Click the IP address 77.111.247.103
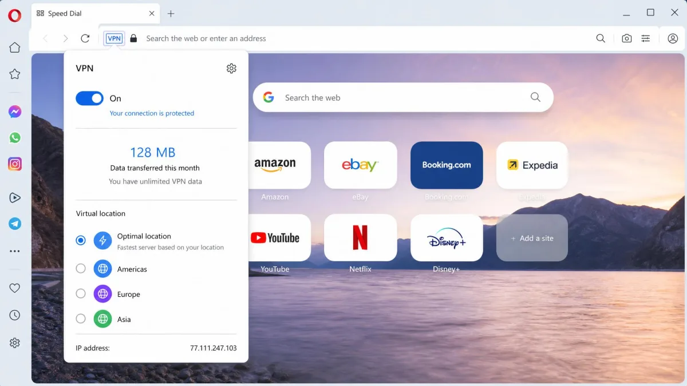Screen dimensions: 687x386 [x=214, y=348]
